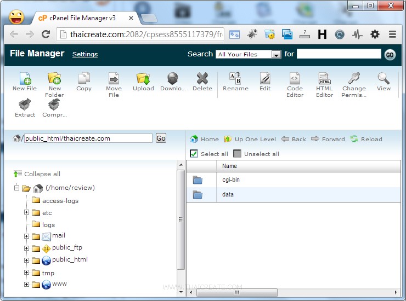Expand the mail folder node

[x=26, y=236]
